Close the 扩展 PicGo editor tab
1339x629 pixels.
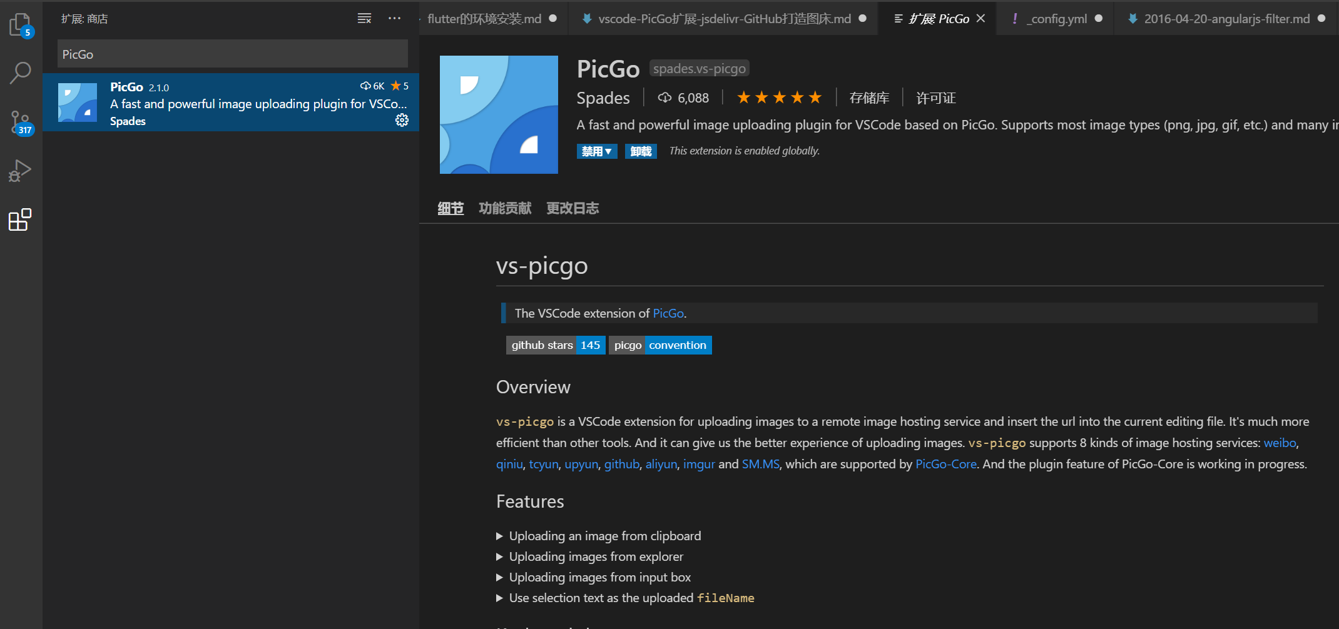[x=980, y=19]
